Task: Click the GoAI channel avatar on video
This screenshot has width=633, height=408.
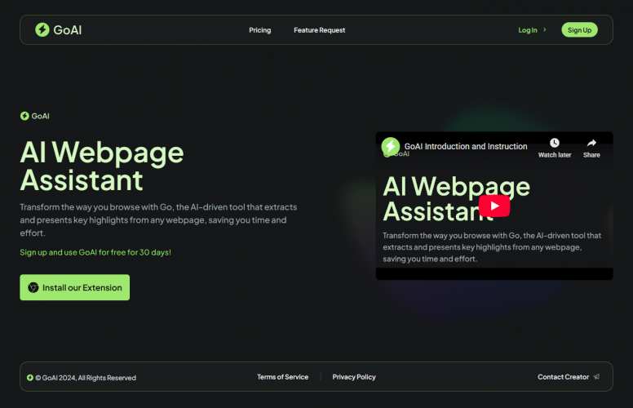Action: (391, 146)
